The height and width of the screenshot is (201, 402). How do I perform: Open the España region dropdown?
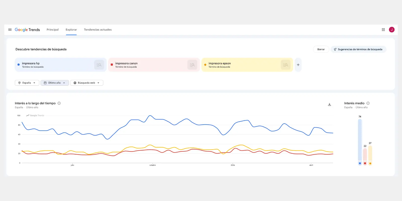tap(27, 83)
